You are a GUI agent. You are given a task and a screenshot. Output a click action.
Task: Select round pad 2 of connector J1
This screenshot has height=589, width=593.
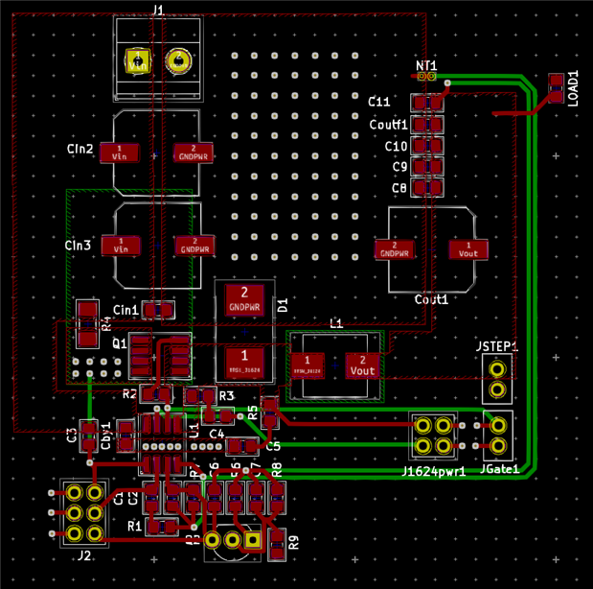click(178, 60)
